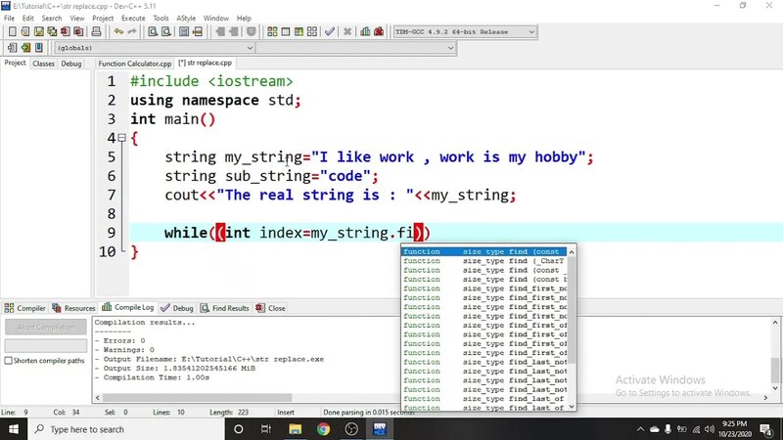Select the str replace.cpp editor tab
The height and width of the screenshot is (440, 783).
coord(206,63)
